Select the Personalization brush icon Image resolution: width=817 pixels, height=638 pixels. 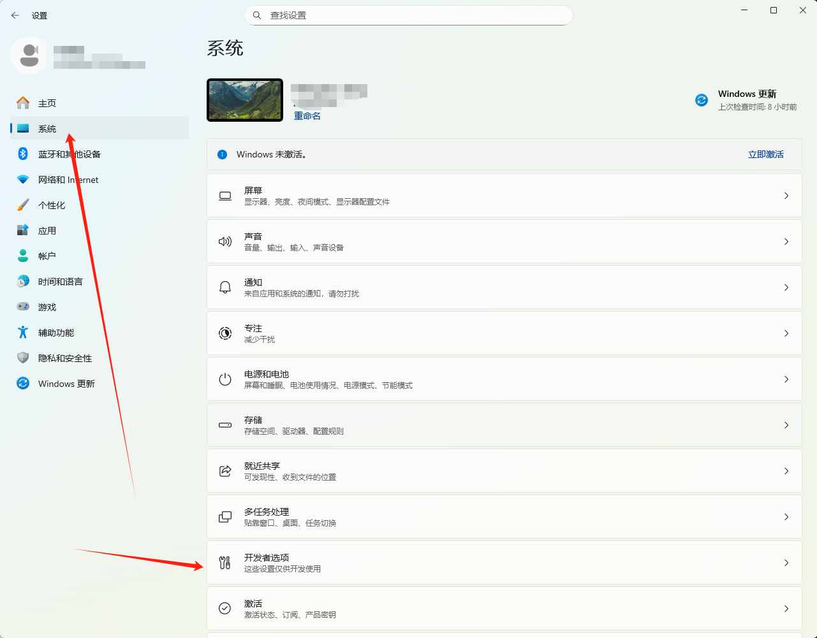click(x=21, y=205)
